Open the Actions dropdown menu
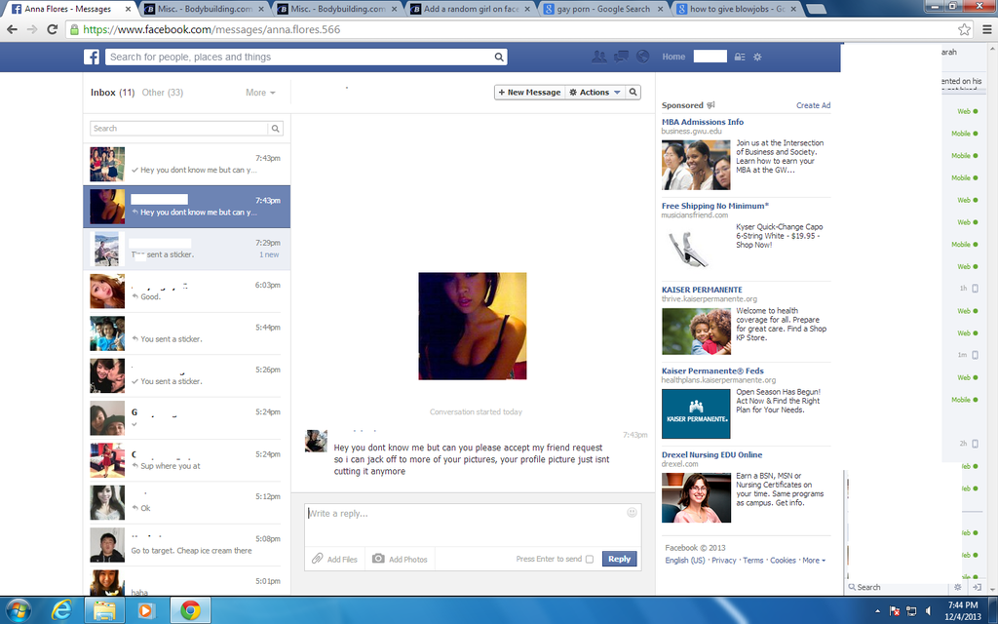Viewport: 998px width, 624px height. pos(595,93)
